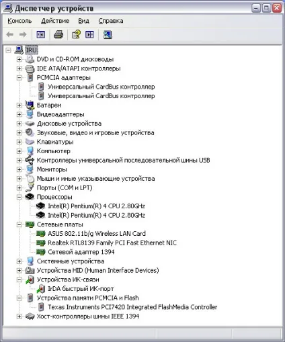Image resolution: width=285 pixels, height=342 pixels.
Task: Select the first Intel Pentium 4 CPU entry
Action: point(96,206)
